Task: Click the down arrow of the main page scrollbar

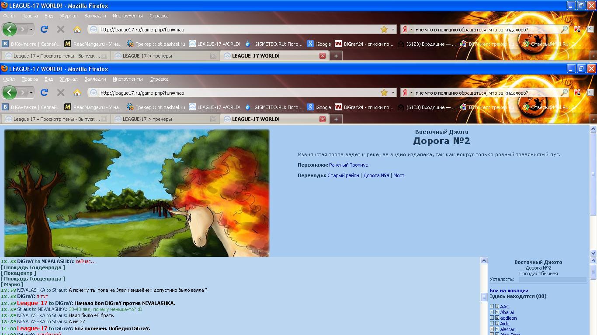Action: 593,253
